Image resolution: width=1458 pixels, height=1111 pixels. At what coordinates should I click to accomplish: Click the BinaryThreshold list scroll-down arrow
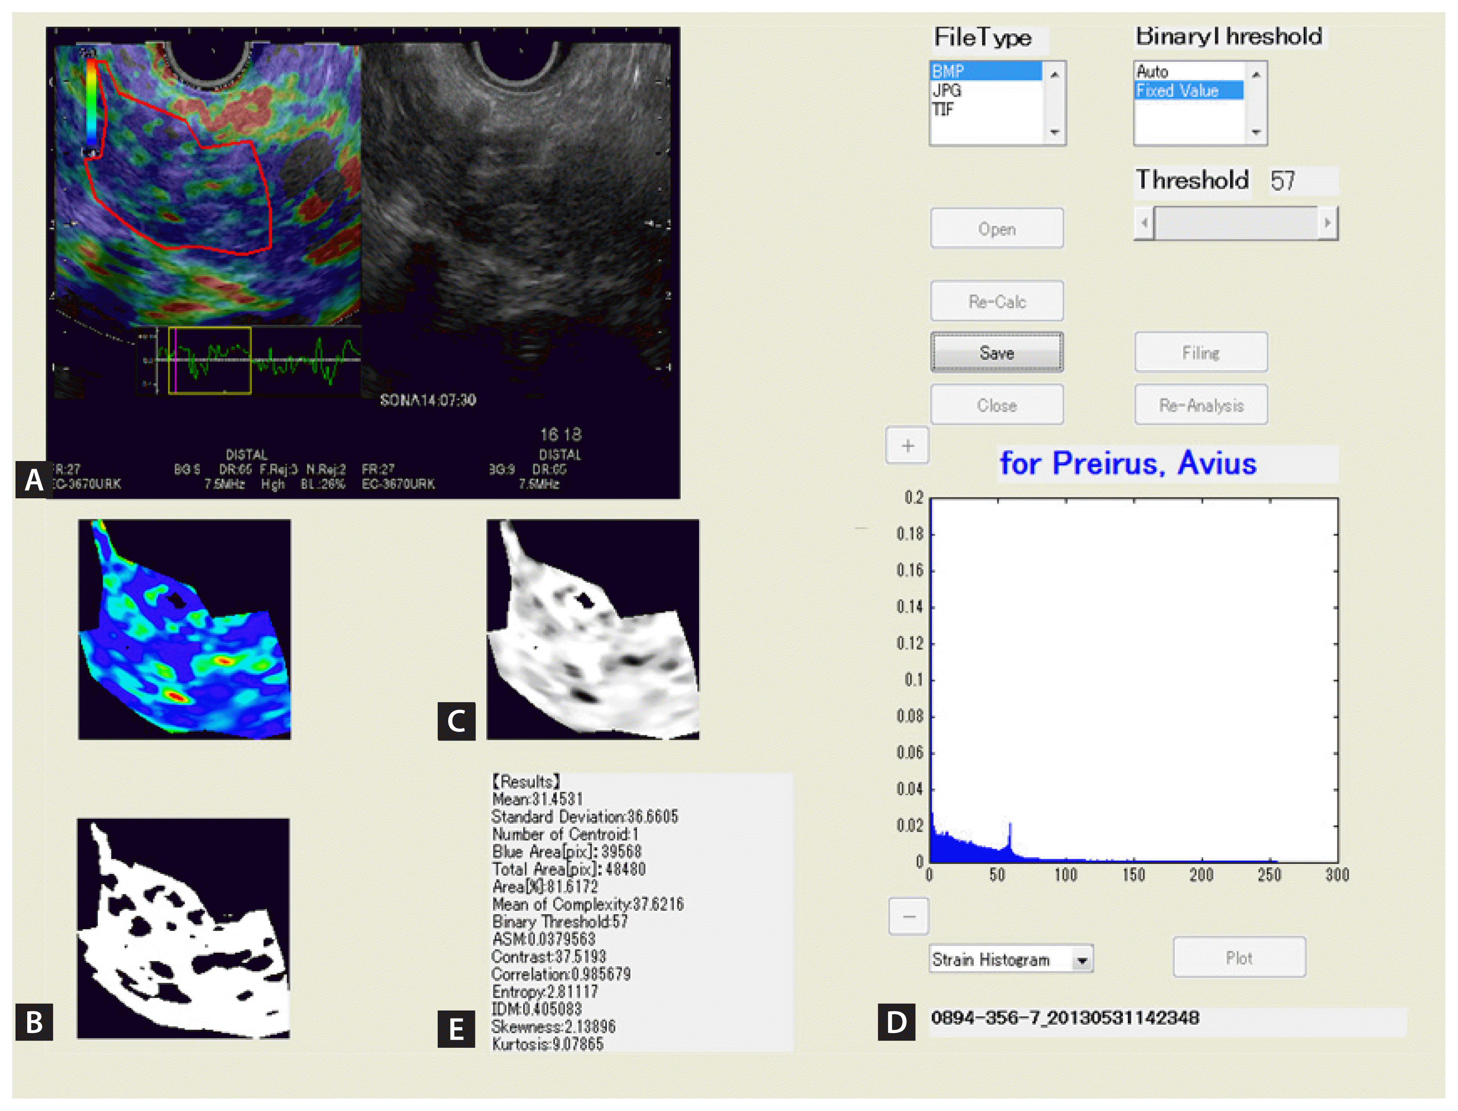pyautogui.click(x=1256, y=132)
